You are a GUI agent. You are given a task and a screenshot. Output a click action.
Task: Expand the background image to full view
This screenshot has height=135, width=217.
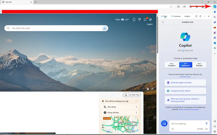pyautogui.click(x=152, y=89)
